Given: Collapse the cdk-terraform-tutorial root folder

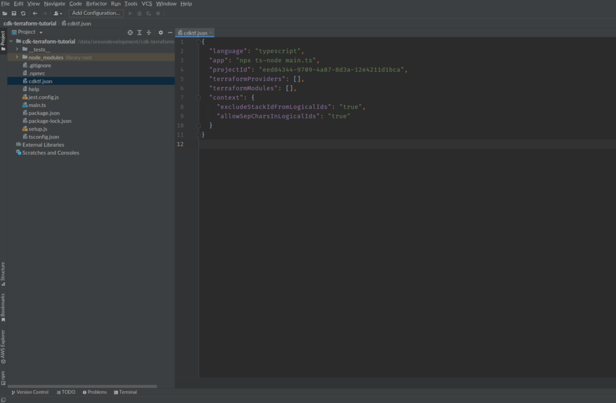Looking at the screenshot, I should pos(11,42).
